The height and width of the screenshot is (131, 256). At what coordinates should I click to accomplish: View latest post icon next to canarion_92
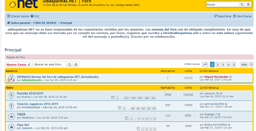coord(222,93)
